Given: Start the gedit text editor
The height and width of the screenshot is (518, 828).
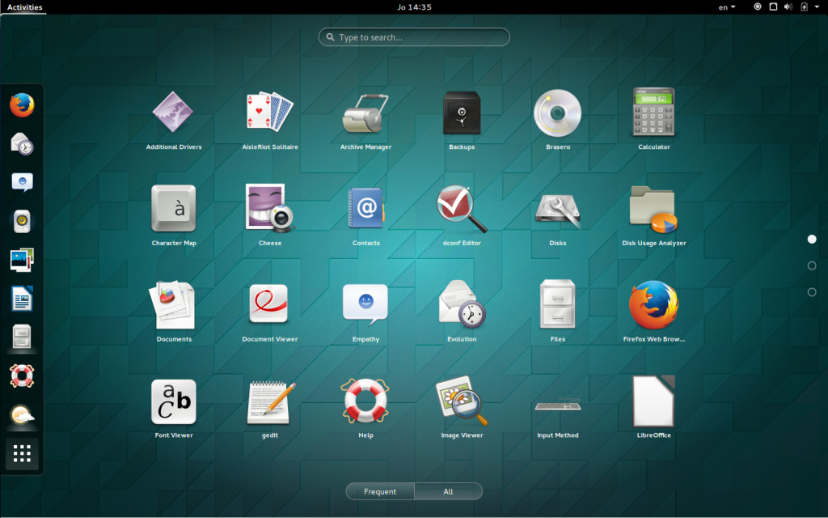Looking at the screenshot, I should [x=269, y=401].
